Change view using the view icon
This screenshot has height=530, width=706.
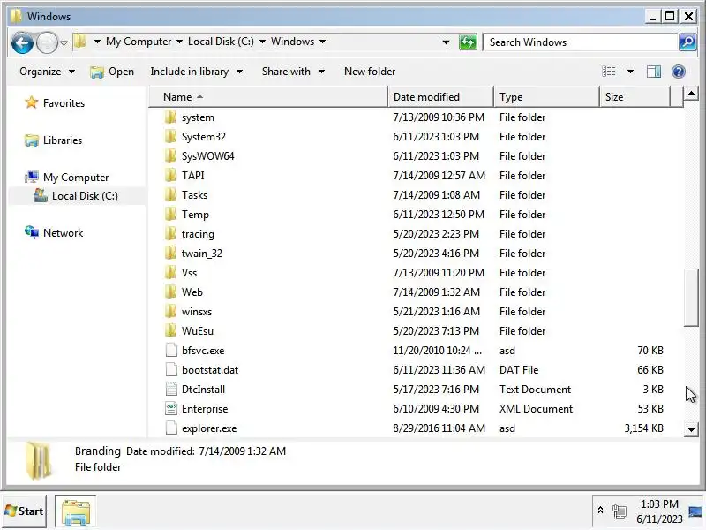[x=609, y=72]
